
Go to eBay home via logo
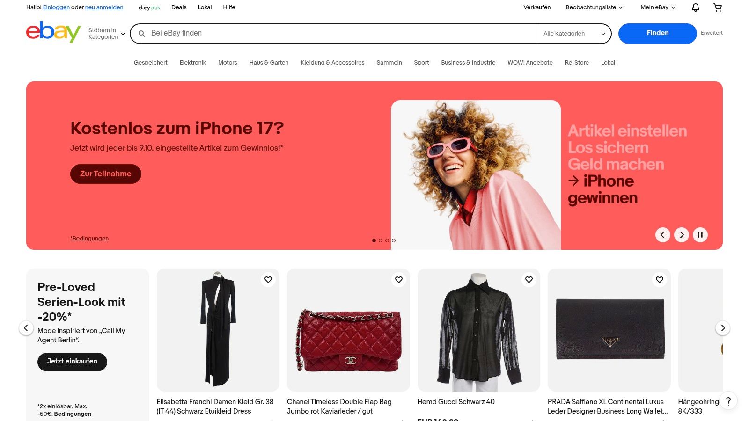click(53, 32)
